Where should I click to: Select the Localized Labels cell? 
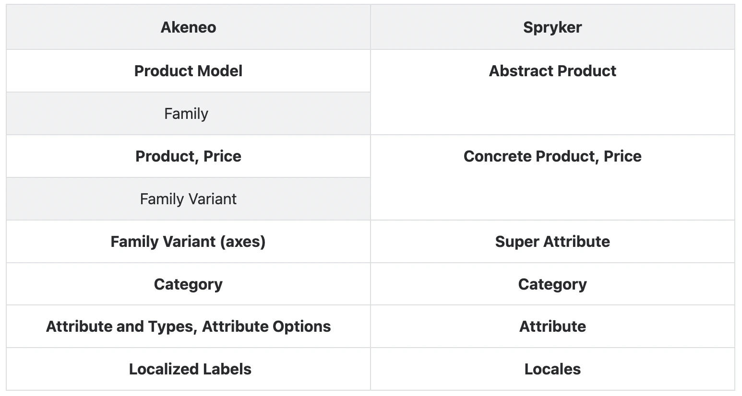190,369
